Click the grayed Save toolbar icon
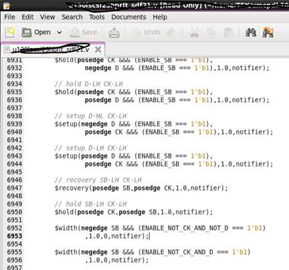The width and height of the screenshot is (289, 270). point(84,32)
